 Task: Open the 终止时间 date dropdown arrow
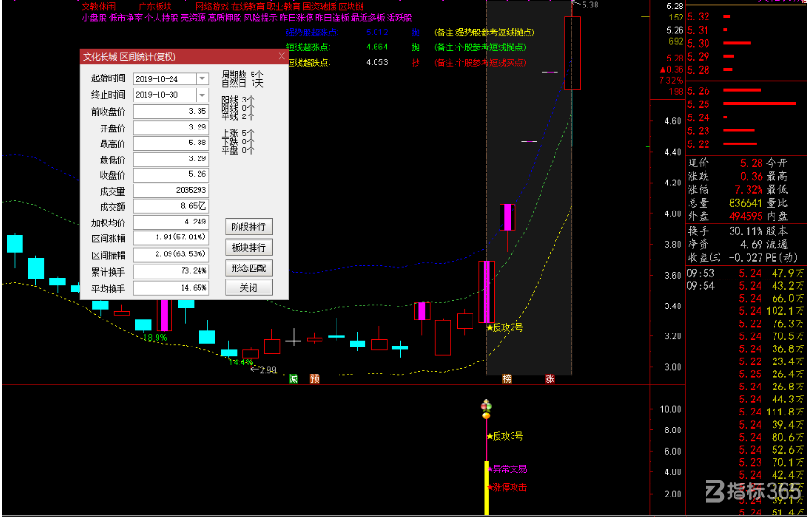202,95
